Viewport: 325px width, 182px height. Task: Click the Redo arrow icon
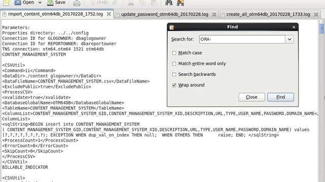[115, 3]
